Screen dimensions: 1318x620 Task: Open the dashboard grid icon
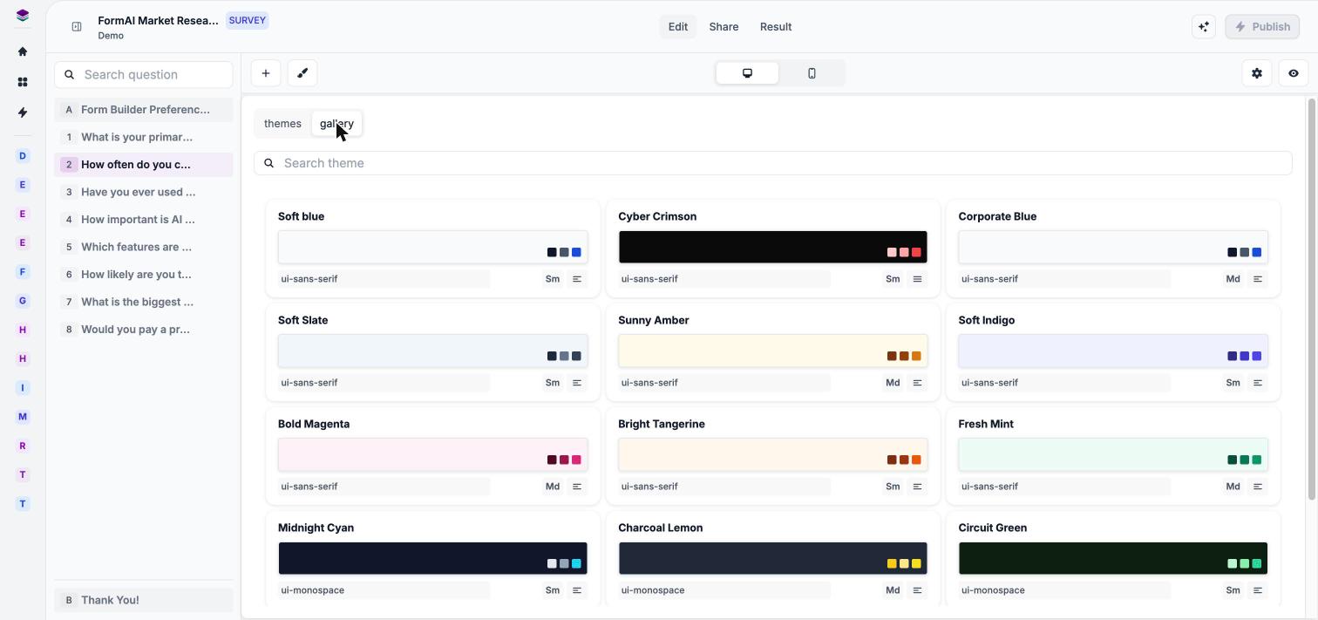coord(23,82)
